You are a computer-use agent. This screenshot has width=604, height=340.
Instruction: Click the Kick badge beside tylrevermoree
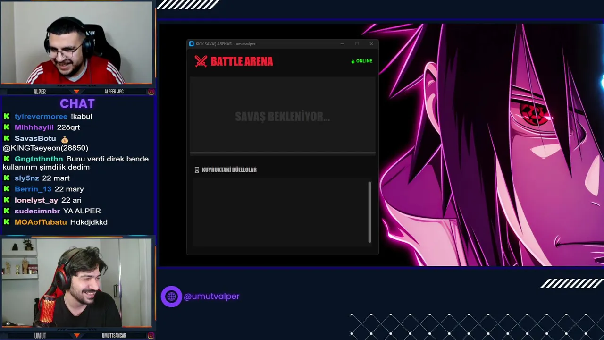(7, 116)
